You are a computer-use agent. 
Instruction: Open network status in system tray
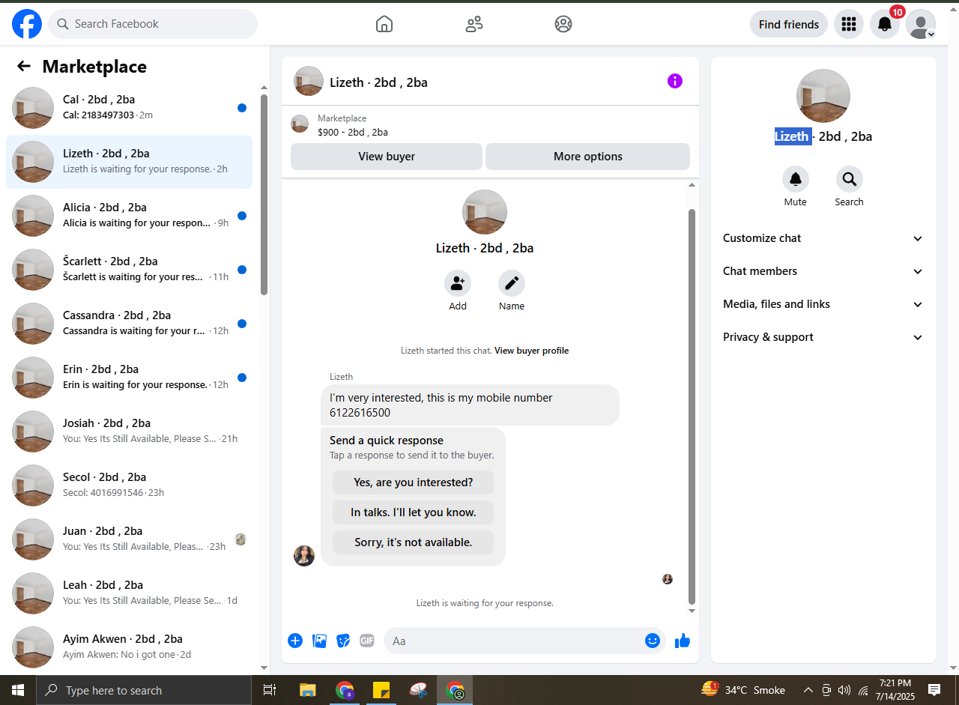pos(863,690)
